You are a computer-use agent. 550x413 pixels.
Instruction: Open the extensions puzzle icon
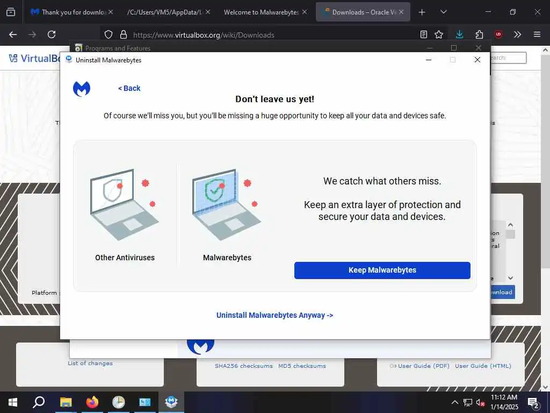pyautogui.click(x=479, y=34)
